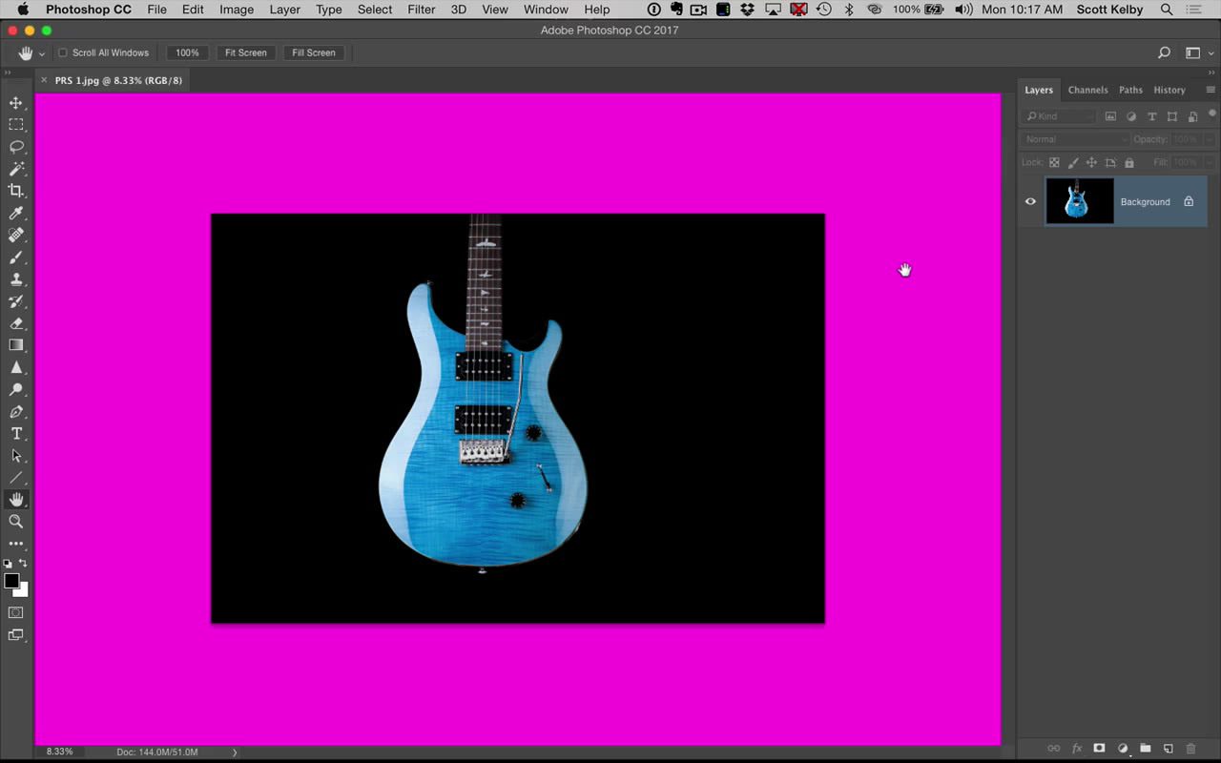Click the foreground color swatch
The width and height of the screenshot is (1221, 763).
(x=11, y=583)
